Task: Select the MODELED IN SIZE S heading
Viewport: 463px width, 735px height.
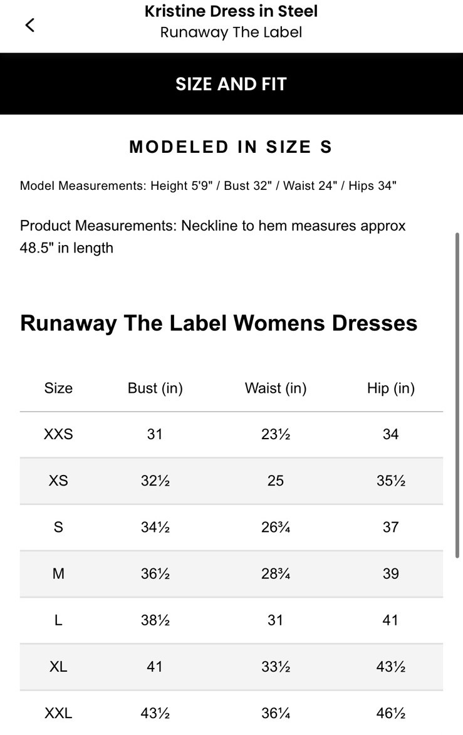Action: pos(231,147)
